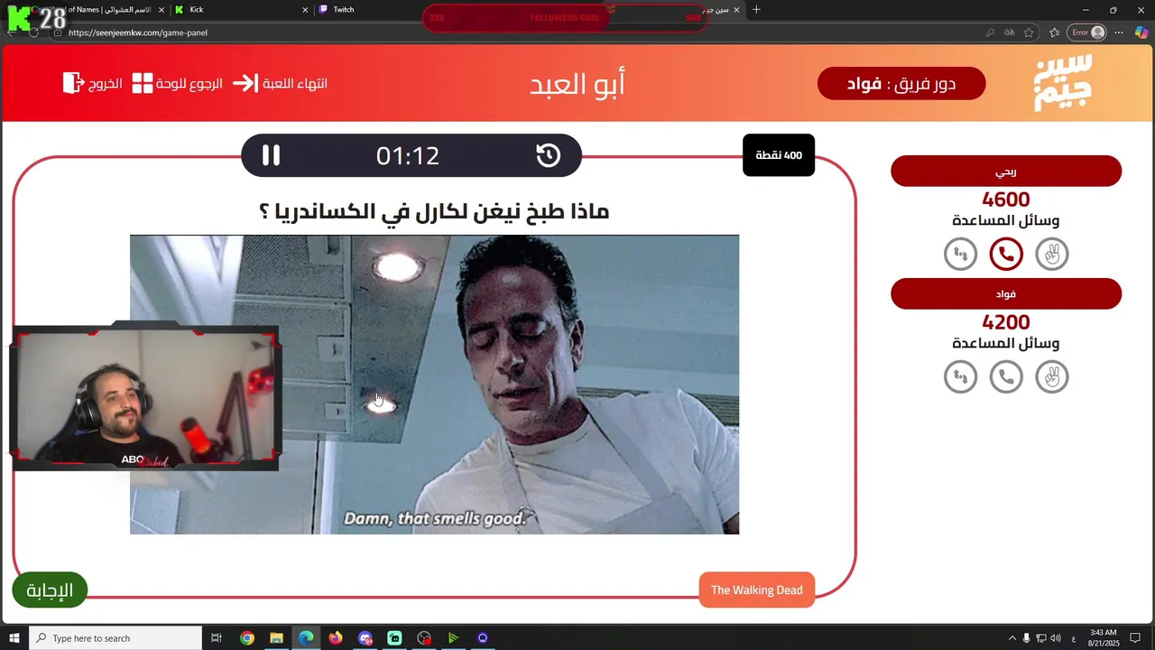The height and width of the screenshot is (650, 1155).
Task: Open Microsoft Edge from the taskbar
Action: pos(306,638)
